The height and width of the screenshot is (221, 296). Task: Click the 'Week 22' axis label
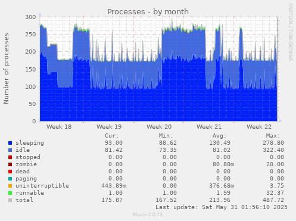click(259, 127)
